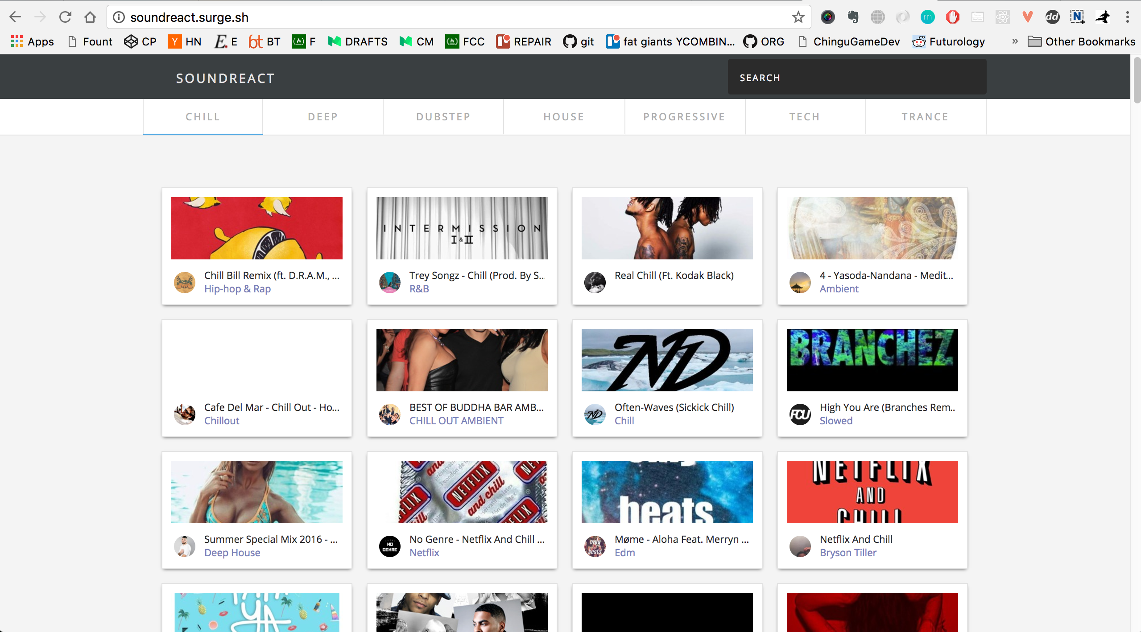Click the Bryson Tiller link
The height and width of the screenshot is (632, 1141).
[x=847, y=553]
